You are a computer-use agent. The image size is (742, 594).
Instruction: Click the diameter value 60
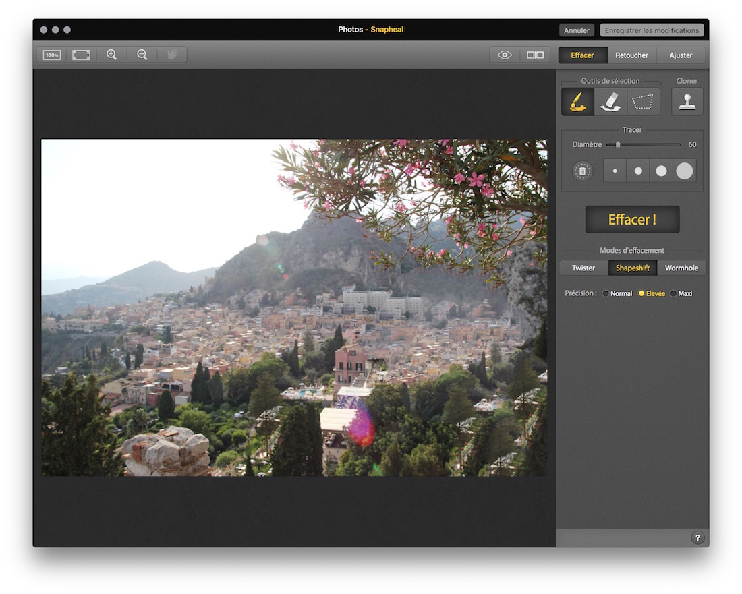[x=692, y=144]
